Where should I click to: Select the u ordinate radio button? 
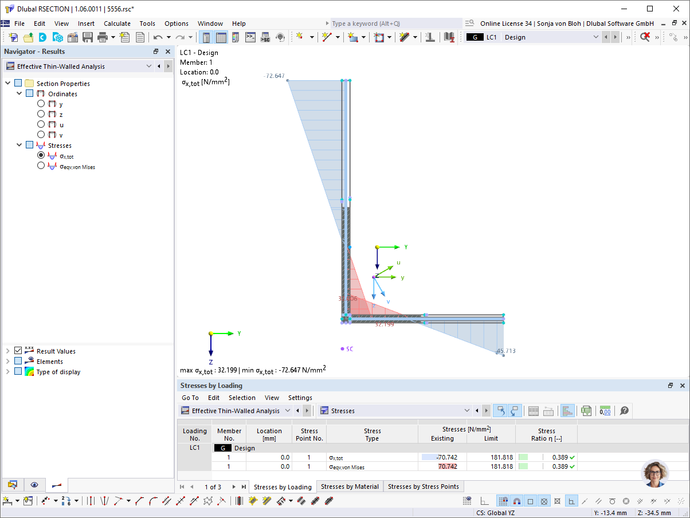click(x=41, y=124)
